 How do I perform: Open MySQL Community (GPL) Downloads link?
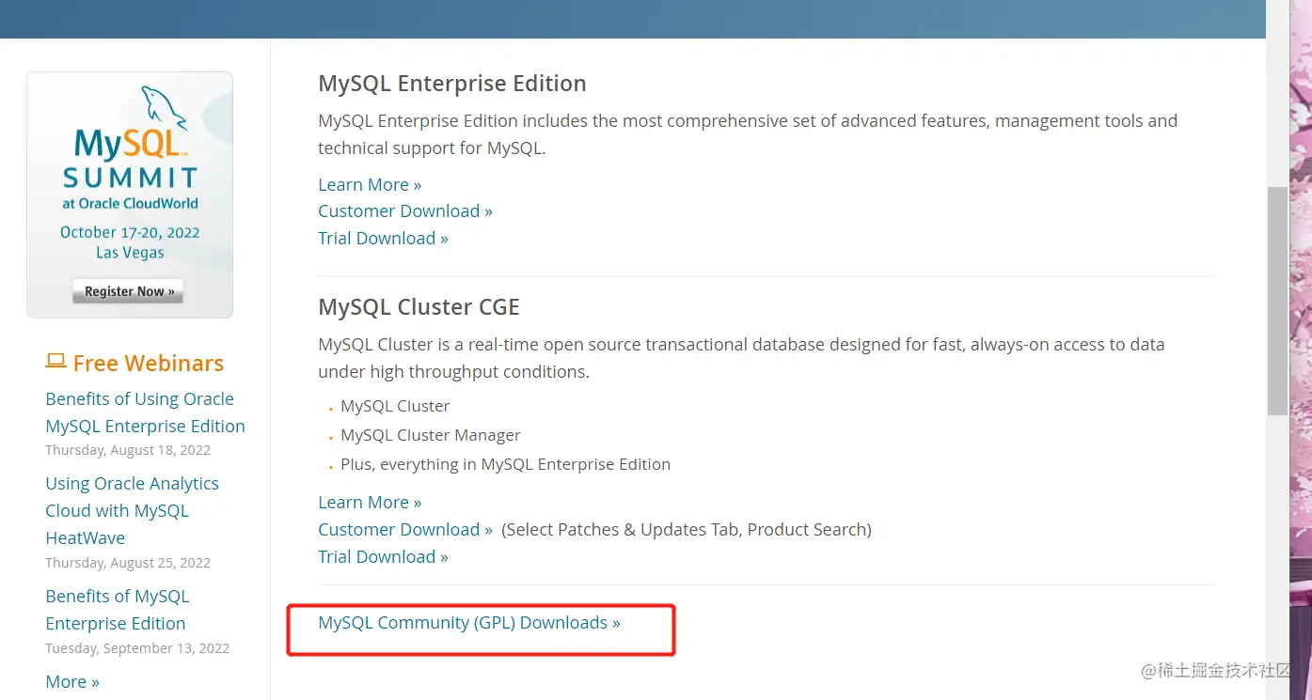tap(469, 623)
